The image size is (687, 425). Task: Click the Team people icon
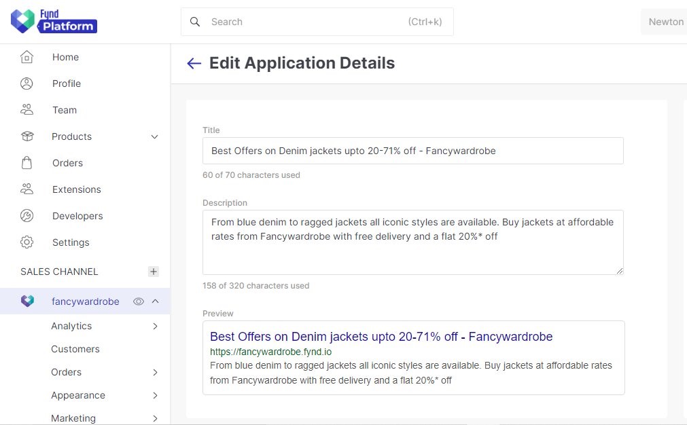(x=27, y=110)
